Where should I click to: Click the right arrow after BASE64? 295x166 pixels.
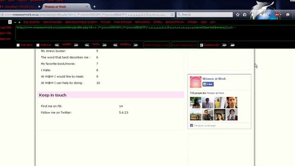tap(136, 45)
